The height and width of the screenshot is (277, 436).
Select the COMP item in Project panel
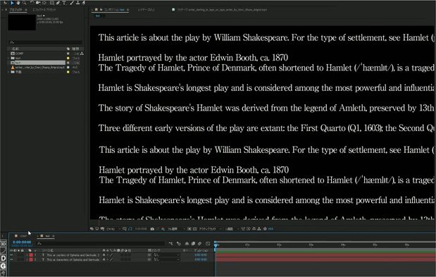click(x=19, y=54)
